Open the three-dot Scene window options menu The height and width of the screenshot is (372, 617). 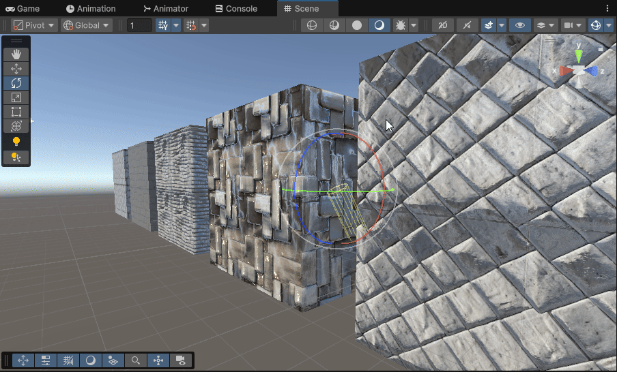point(607,8)
